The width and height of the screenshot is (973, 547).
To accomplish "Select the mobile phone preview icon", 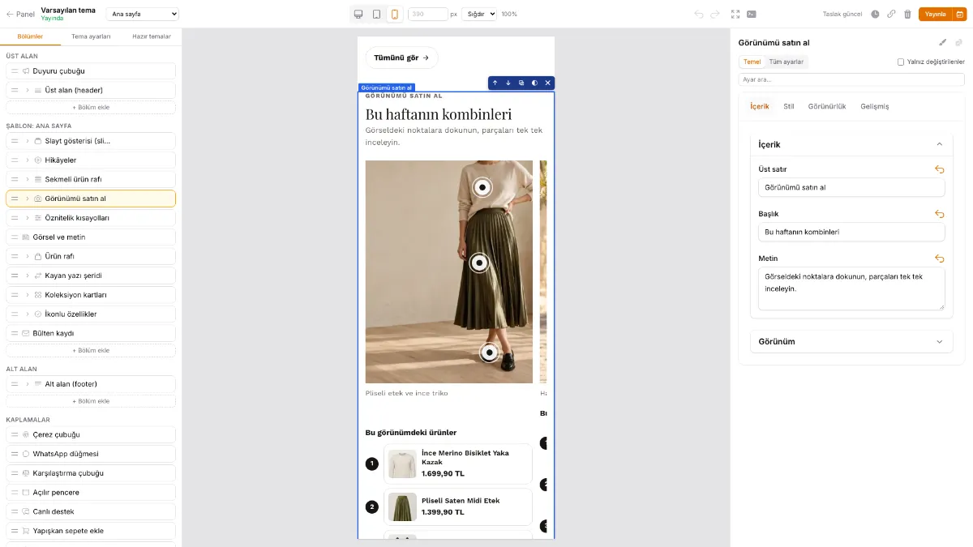I will pyautogui.click(x=394, y=14).
